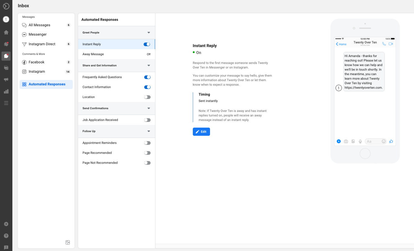Open the Posts stacked-cards icon in sidebar

6,68
